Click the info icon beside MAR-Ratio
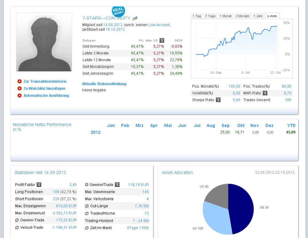This screenshot has height=238, width=308. click(x=265, y=93)
